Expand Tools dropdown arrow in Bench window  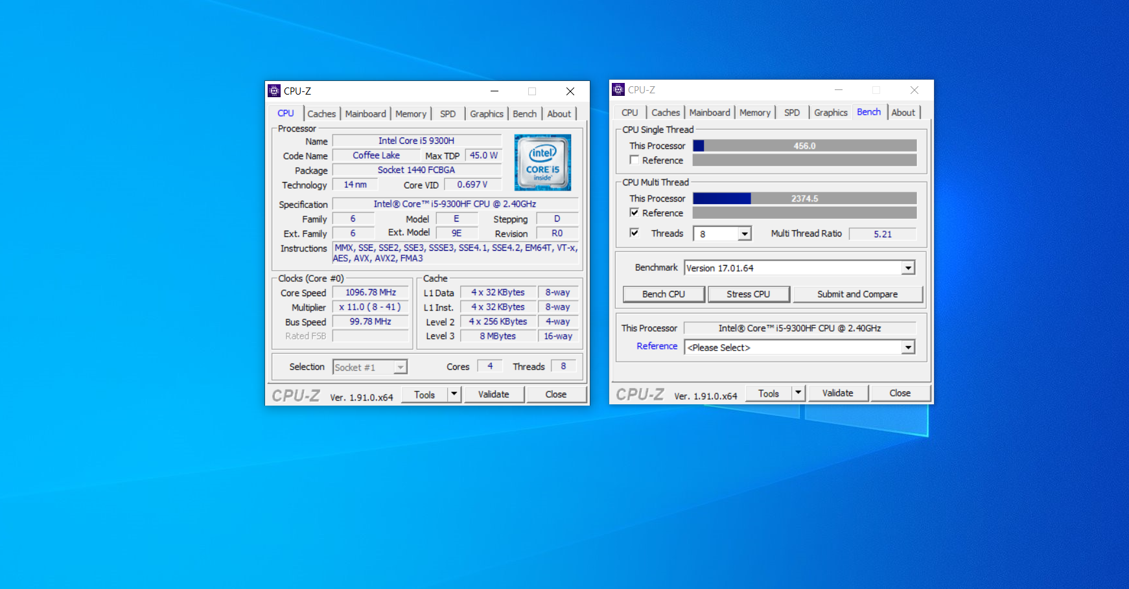click(798, 393)
